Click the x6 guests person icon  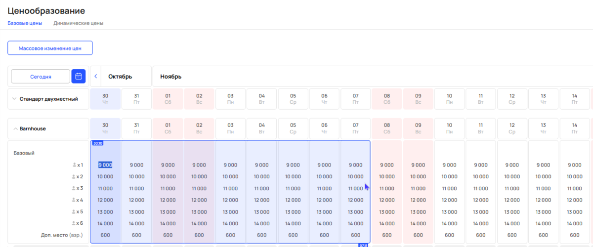[74, 223]
